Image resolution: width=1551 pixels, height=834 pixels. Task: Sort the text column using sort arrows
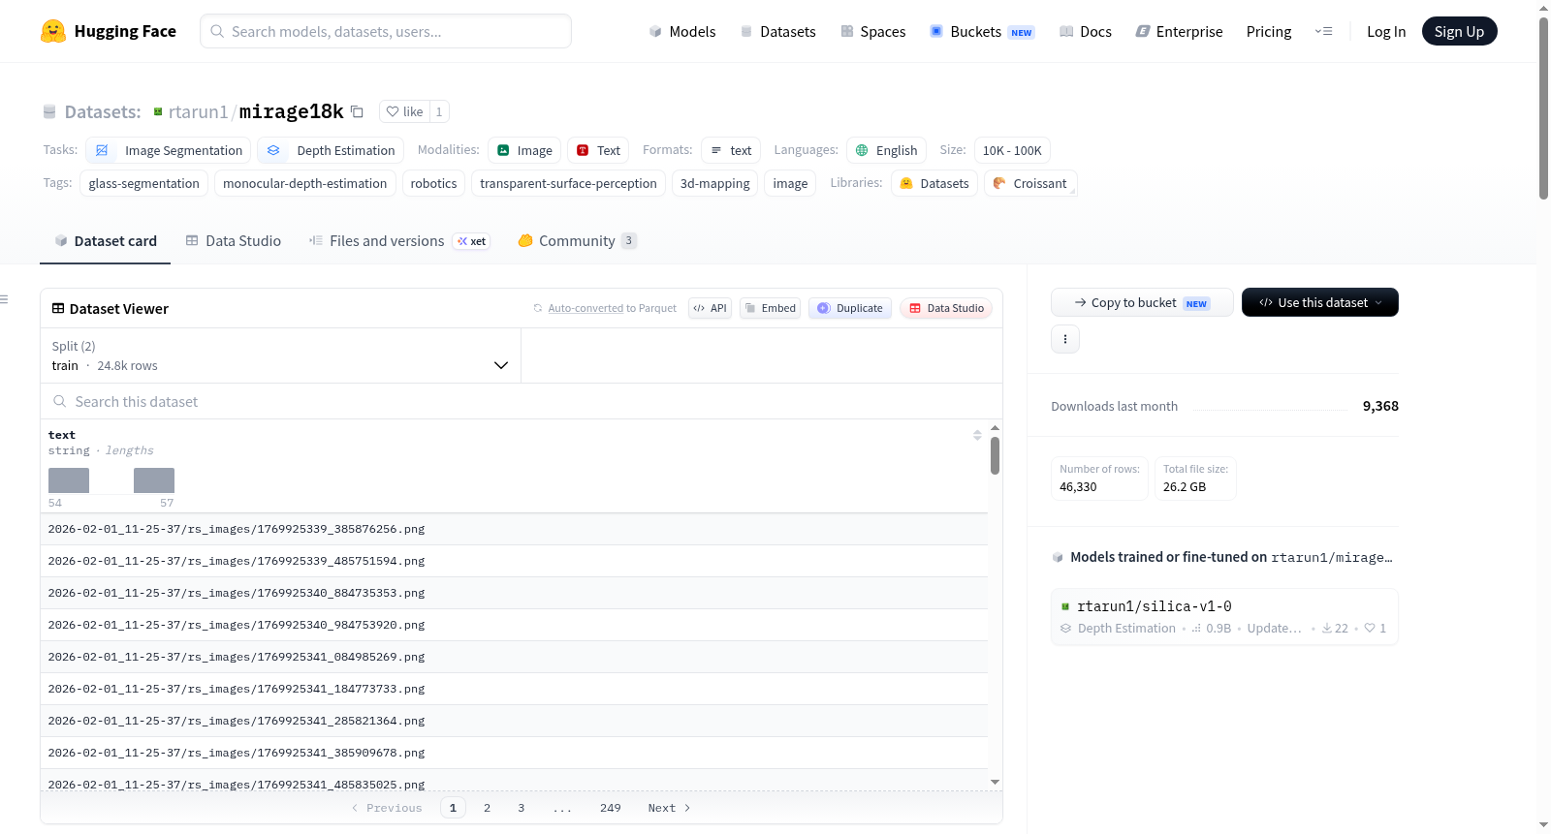(x=977, y=435)
